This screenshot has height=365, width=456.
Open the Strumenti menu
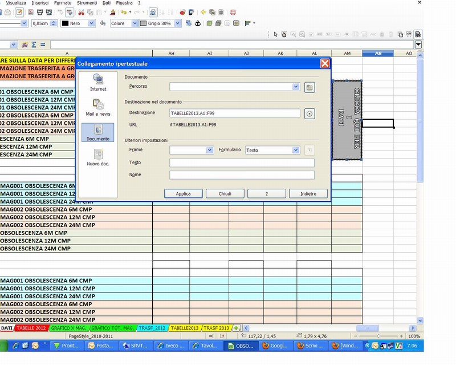(x=87, y=3)
